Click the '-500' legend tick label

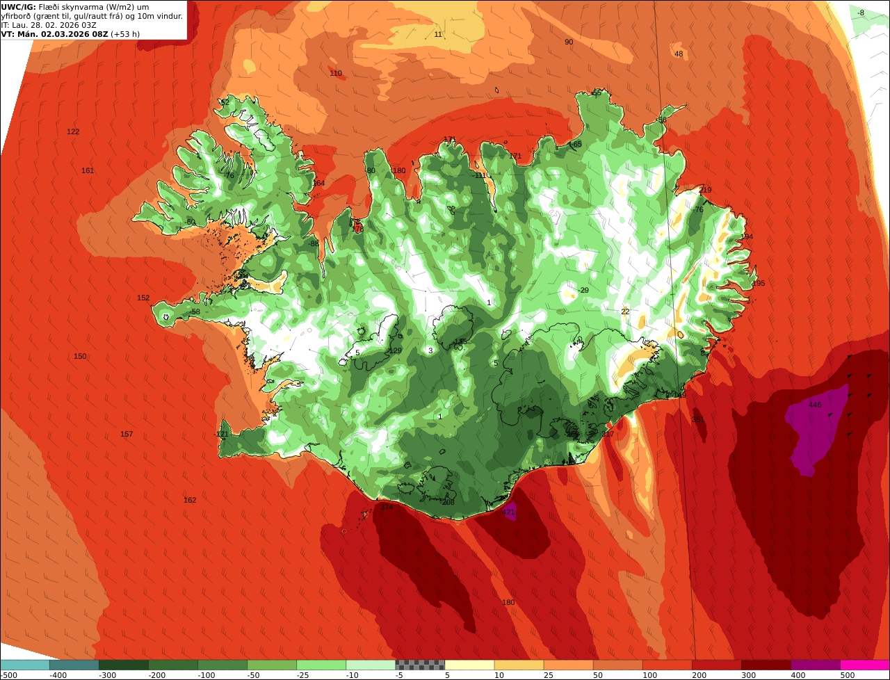pyautogui.click(x=8, y=675)
